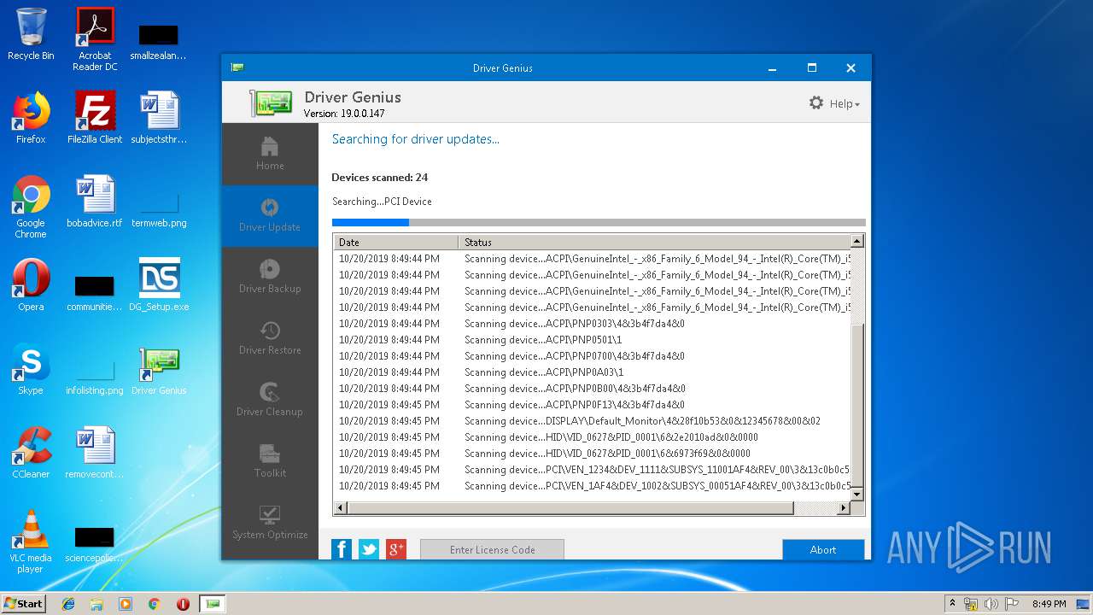Open Windows Explorer folder from taskbar
This screenshot has height=615, width=1093.
click(x=96, y=604)
